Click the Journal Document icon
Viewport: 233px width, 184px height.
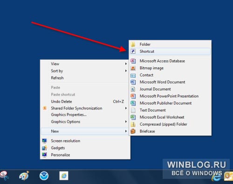pos(133,89)
